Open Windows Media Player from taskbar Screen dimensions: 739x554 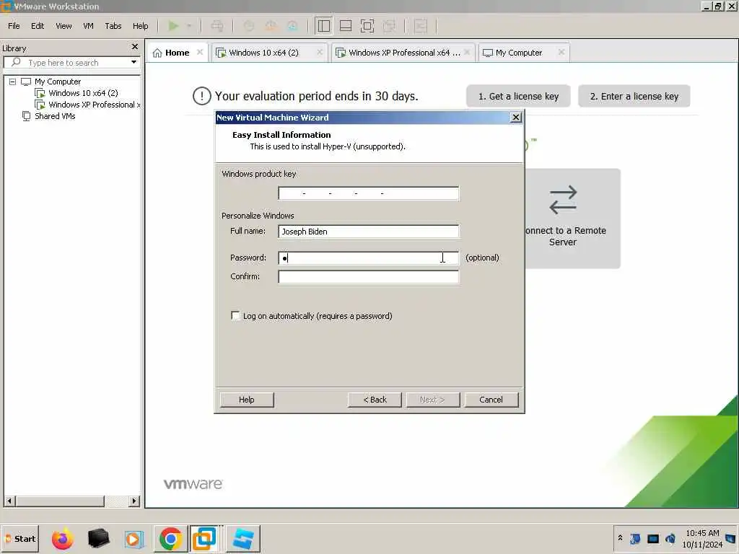pos(134,538)
